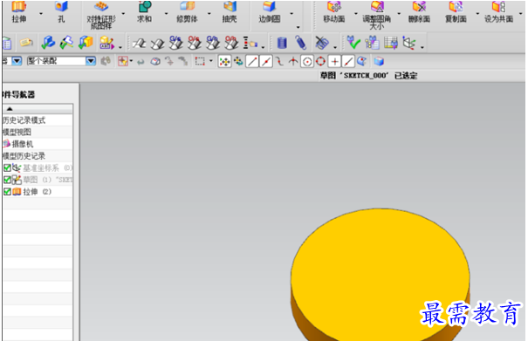
Task: Click the blue spring icon
Action: tap(301, 43)
